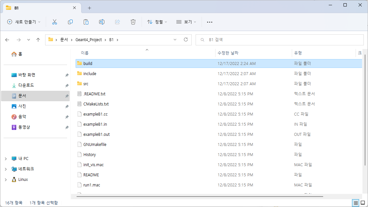Viewport: 368px width, 207px height.
Task: Open the 보기 view dropdown
Action: coord(186,22)
